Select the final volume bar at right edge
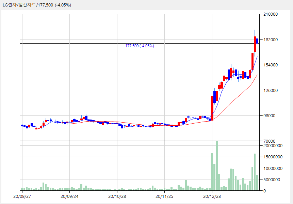The height and width of the screenshot is (204, 293). click(257, 183)
